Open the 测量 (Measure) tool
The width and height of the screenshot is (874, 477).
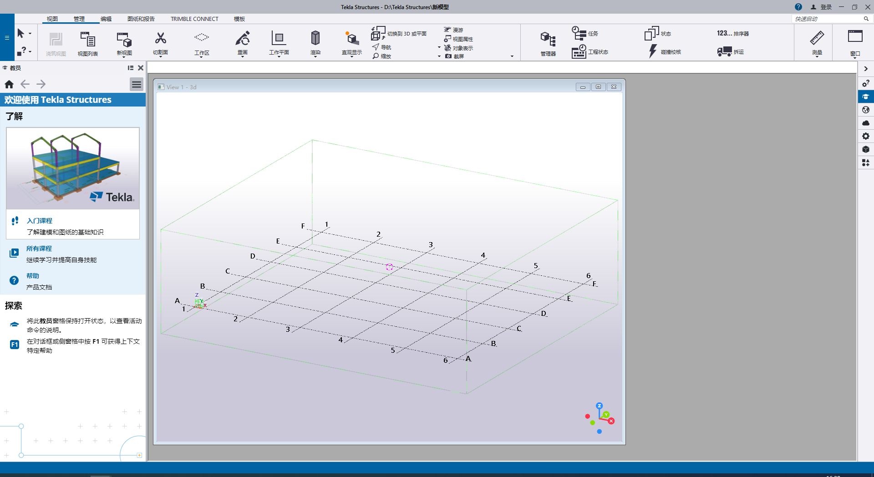(x=817, y=41)
